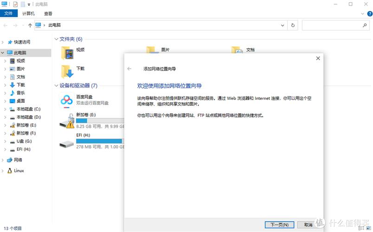Collapse the 此电脑 tree node

point(3,52)
